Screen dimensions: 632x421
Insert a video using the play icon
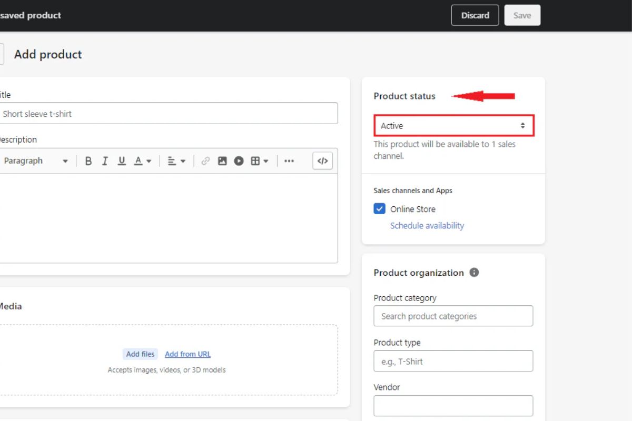tap(239, 161)
